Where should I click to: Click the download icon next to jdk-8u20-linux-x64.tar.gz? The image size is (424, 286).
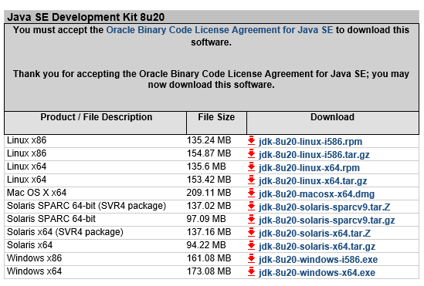click(251, 180)
